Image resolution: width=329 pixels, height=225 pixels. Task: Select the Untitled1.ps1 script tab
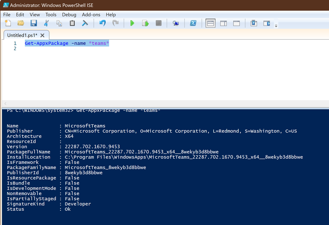[22, 35]
